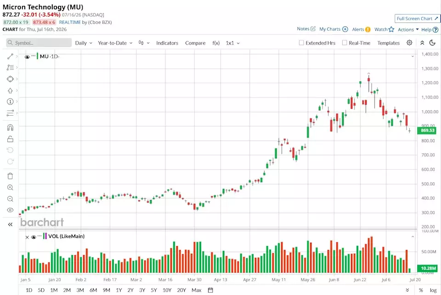Select the 6M time range
The height and width of the screenshot is (295, 441).
point(93,290)
